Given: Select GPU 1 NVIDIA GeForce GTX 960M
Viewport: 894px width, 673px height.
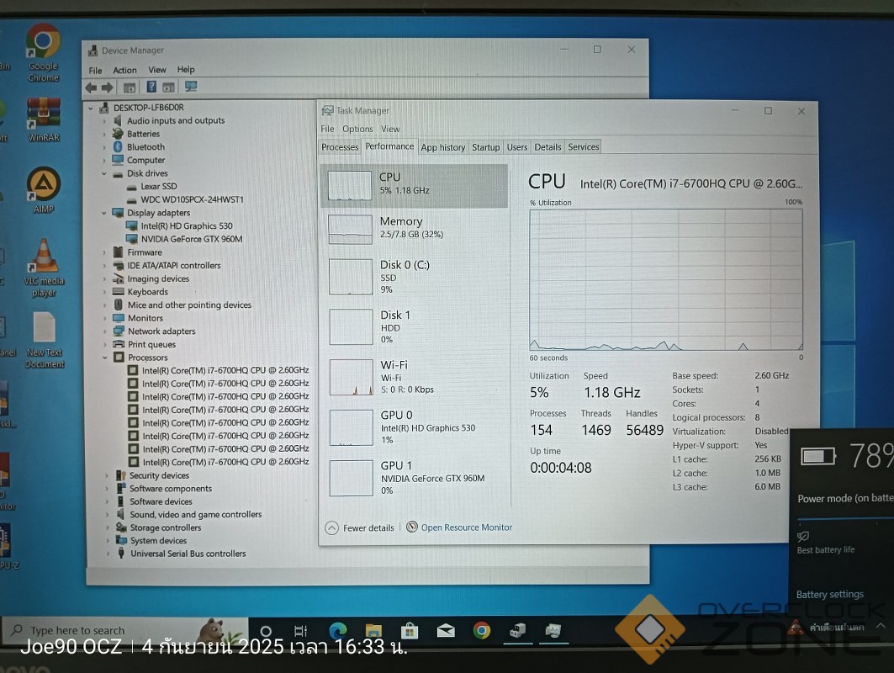Looking at the screenshot, I should (415, 478).
